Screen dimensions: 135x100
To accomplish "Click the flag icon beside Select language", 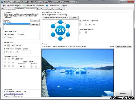I will (8, 6).
